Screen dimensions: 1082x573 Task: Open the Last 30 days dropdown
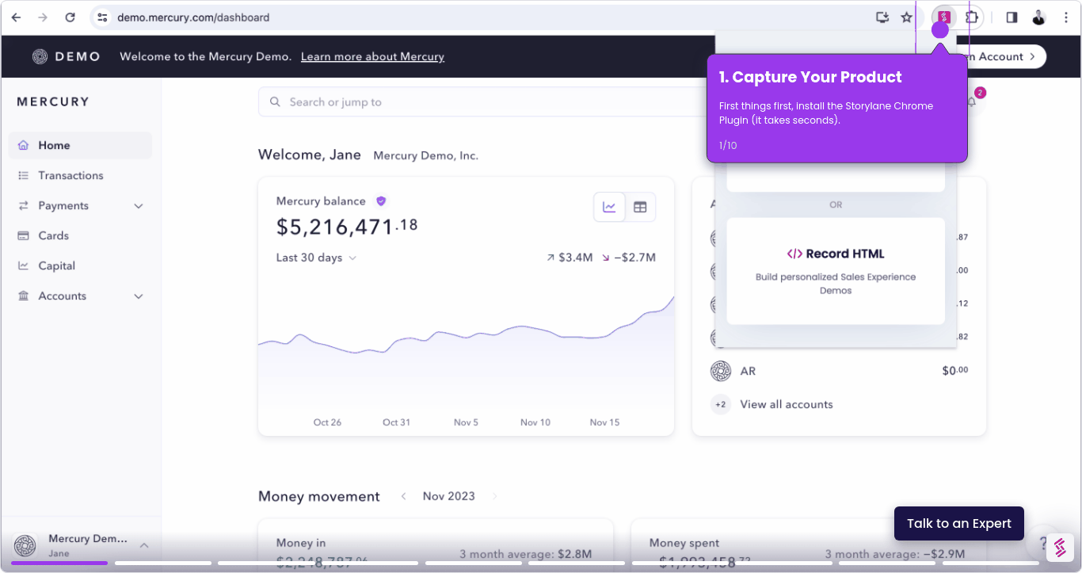click(x=316, y=258)
